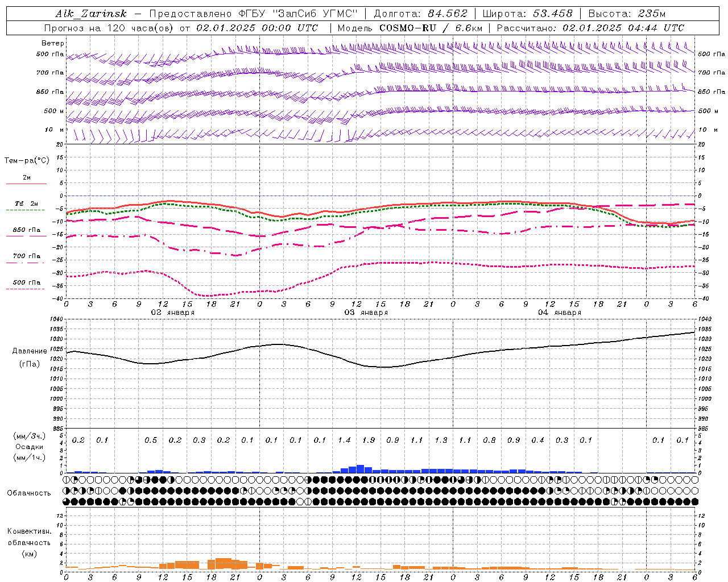The width and height of the screenshot is (728, 582).
Task: Click the Ветер wind section label
Action: click(53, 43)
